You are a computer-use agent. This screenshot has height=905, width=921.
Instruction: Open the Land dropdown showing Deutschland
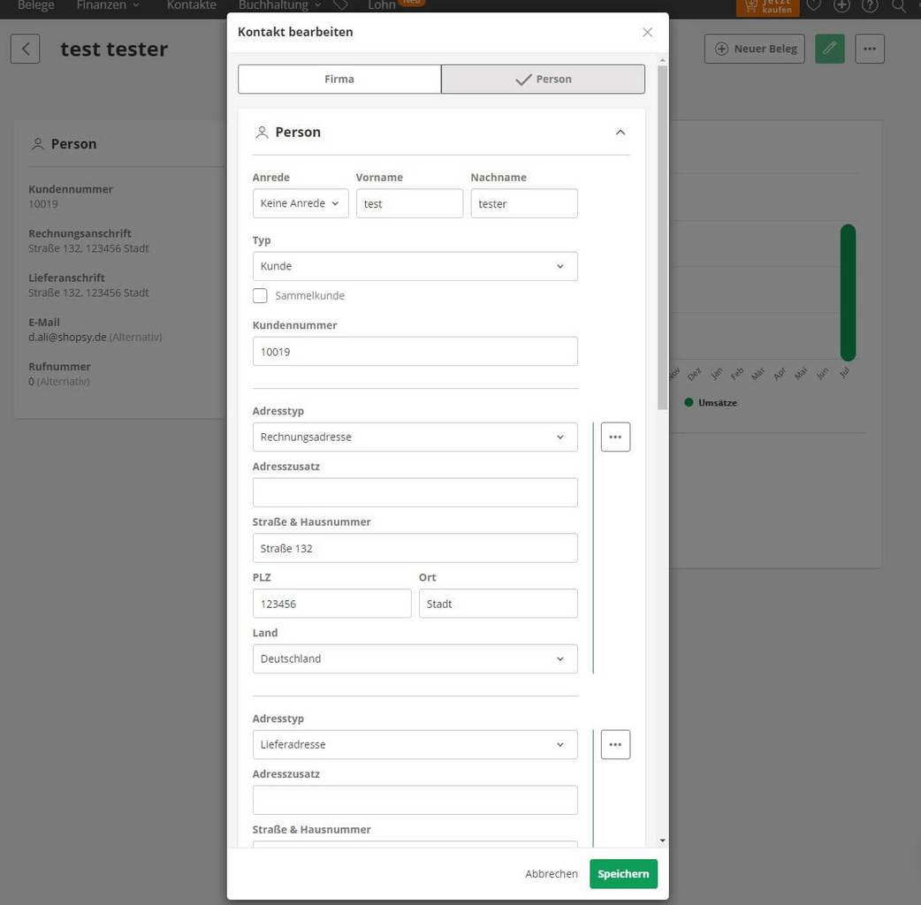[x=415, y=658]
